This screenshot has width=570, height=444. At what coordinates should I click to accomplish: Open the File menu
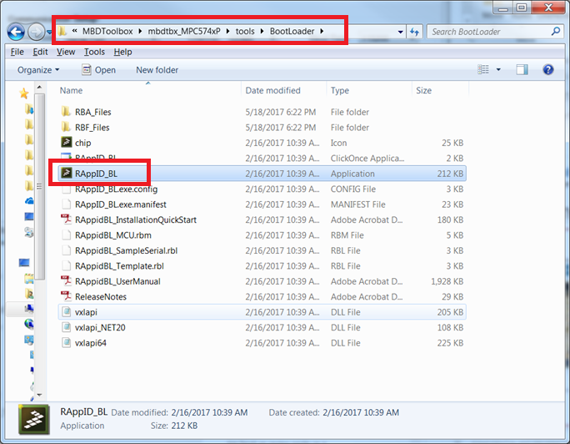click(17, 52)
